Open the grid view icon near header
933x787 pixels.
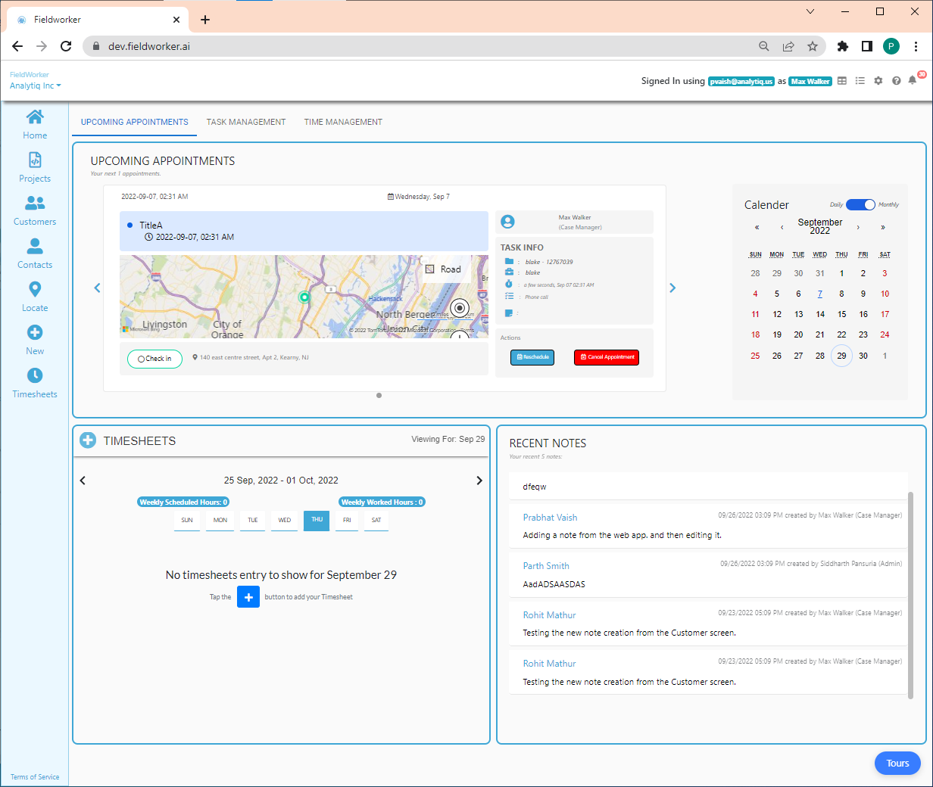(x=842, y=80)
